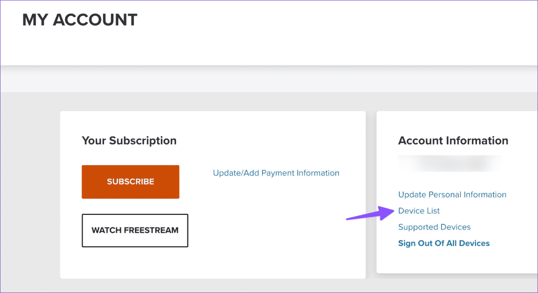Viewport: 538px width, 293px height.
Task: Click the blurred text under Account Information
Action: 450,164
